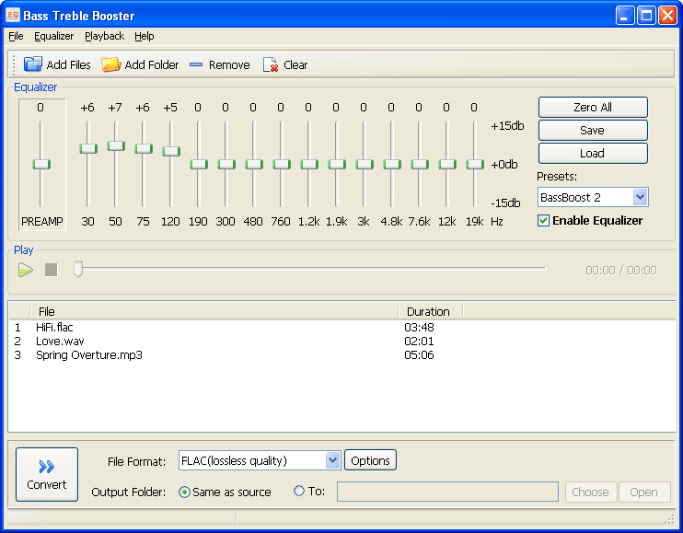Click the Duration column header
This screenshot has height=533, width=683.
point(428,311)
